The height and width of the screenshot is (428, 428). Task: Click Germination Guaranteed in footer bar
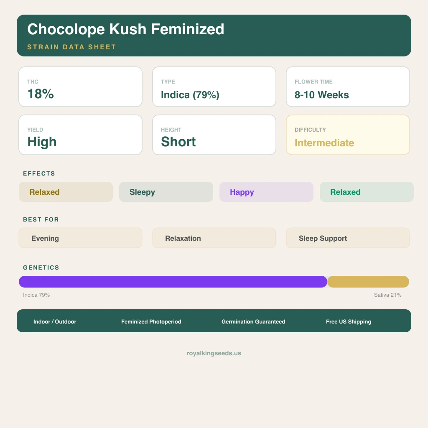pyautogui.click(x=253, y=321)
